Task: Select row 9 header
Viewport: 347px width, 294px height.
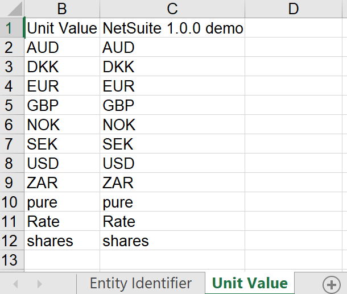Action: pyautogui.click(x=12, y=183)
